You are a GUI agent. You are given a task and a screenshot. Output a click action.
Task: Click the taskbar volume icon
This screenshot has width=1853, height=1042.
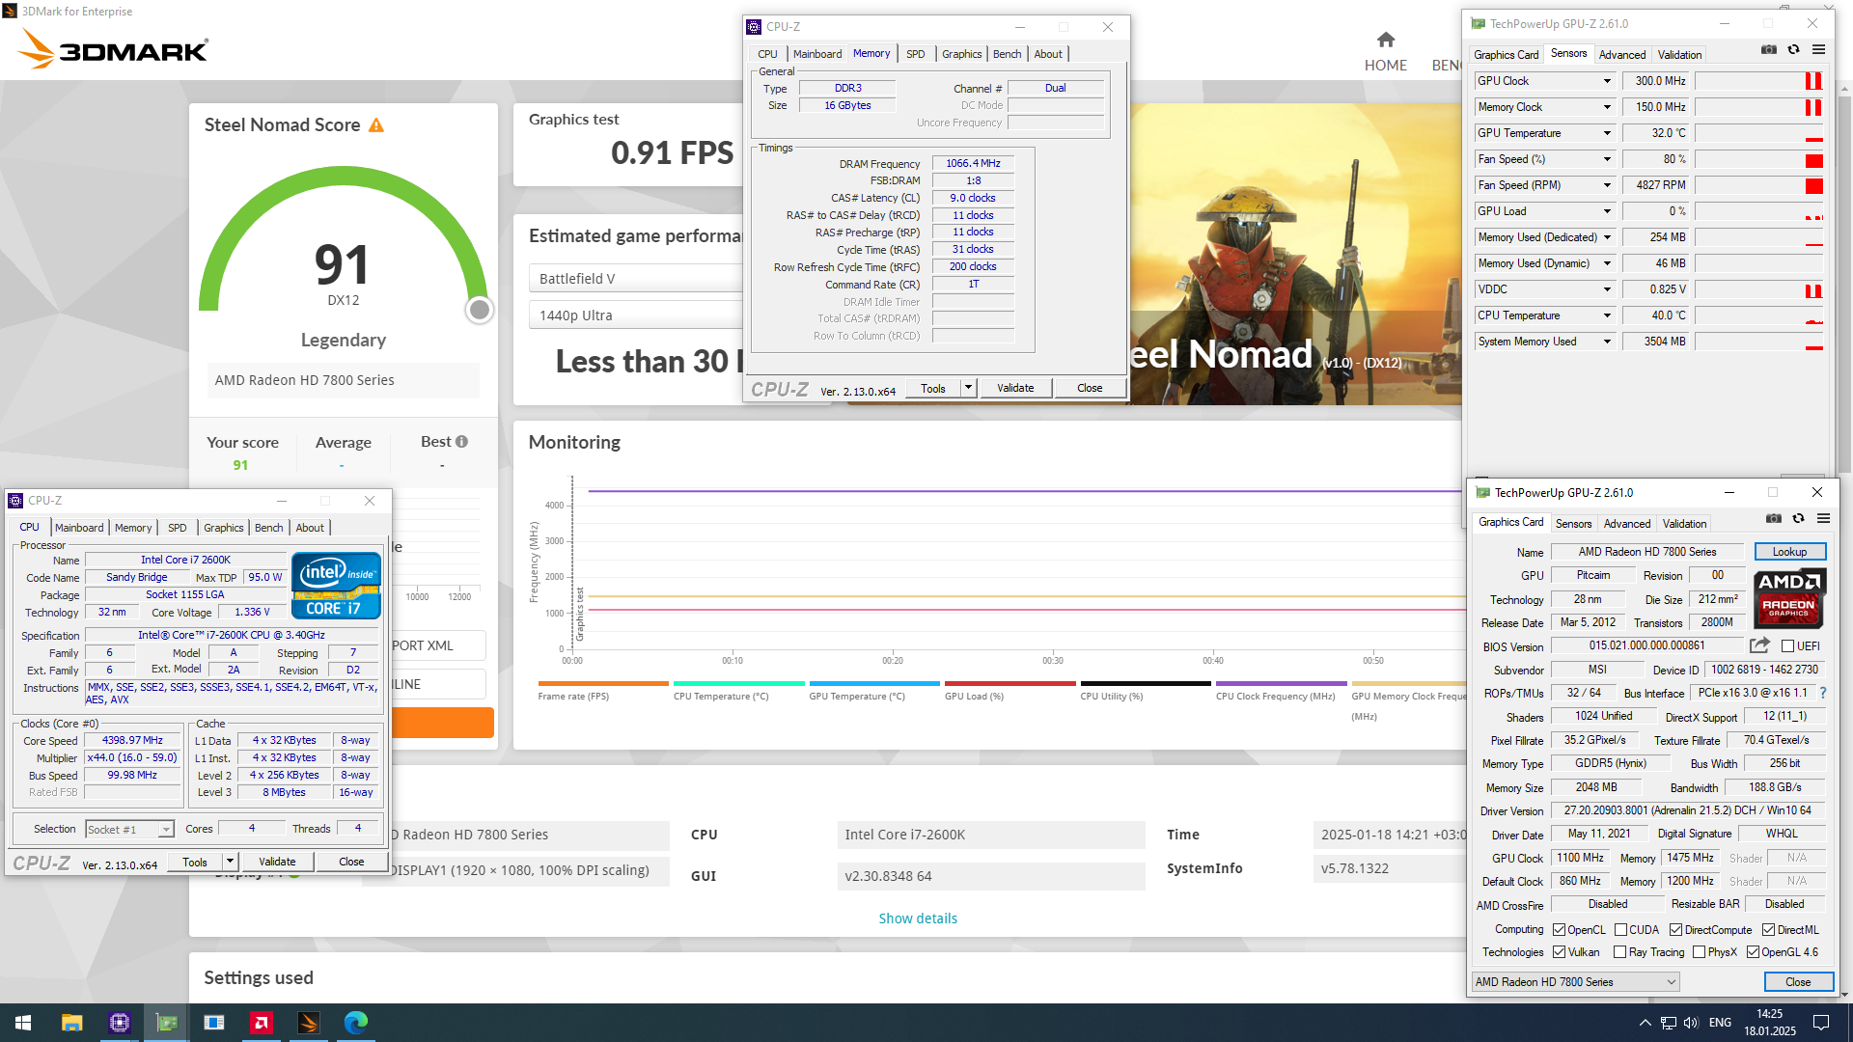tap(1691, 1023)
